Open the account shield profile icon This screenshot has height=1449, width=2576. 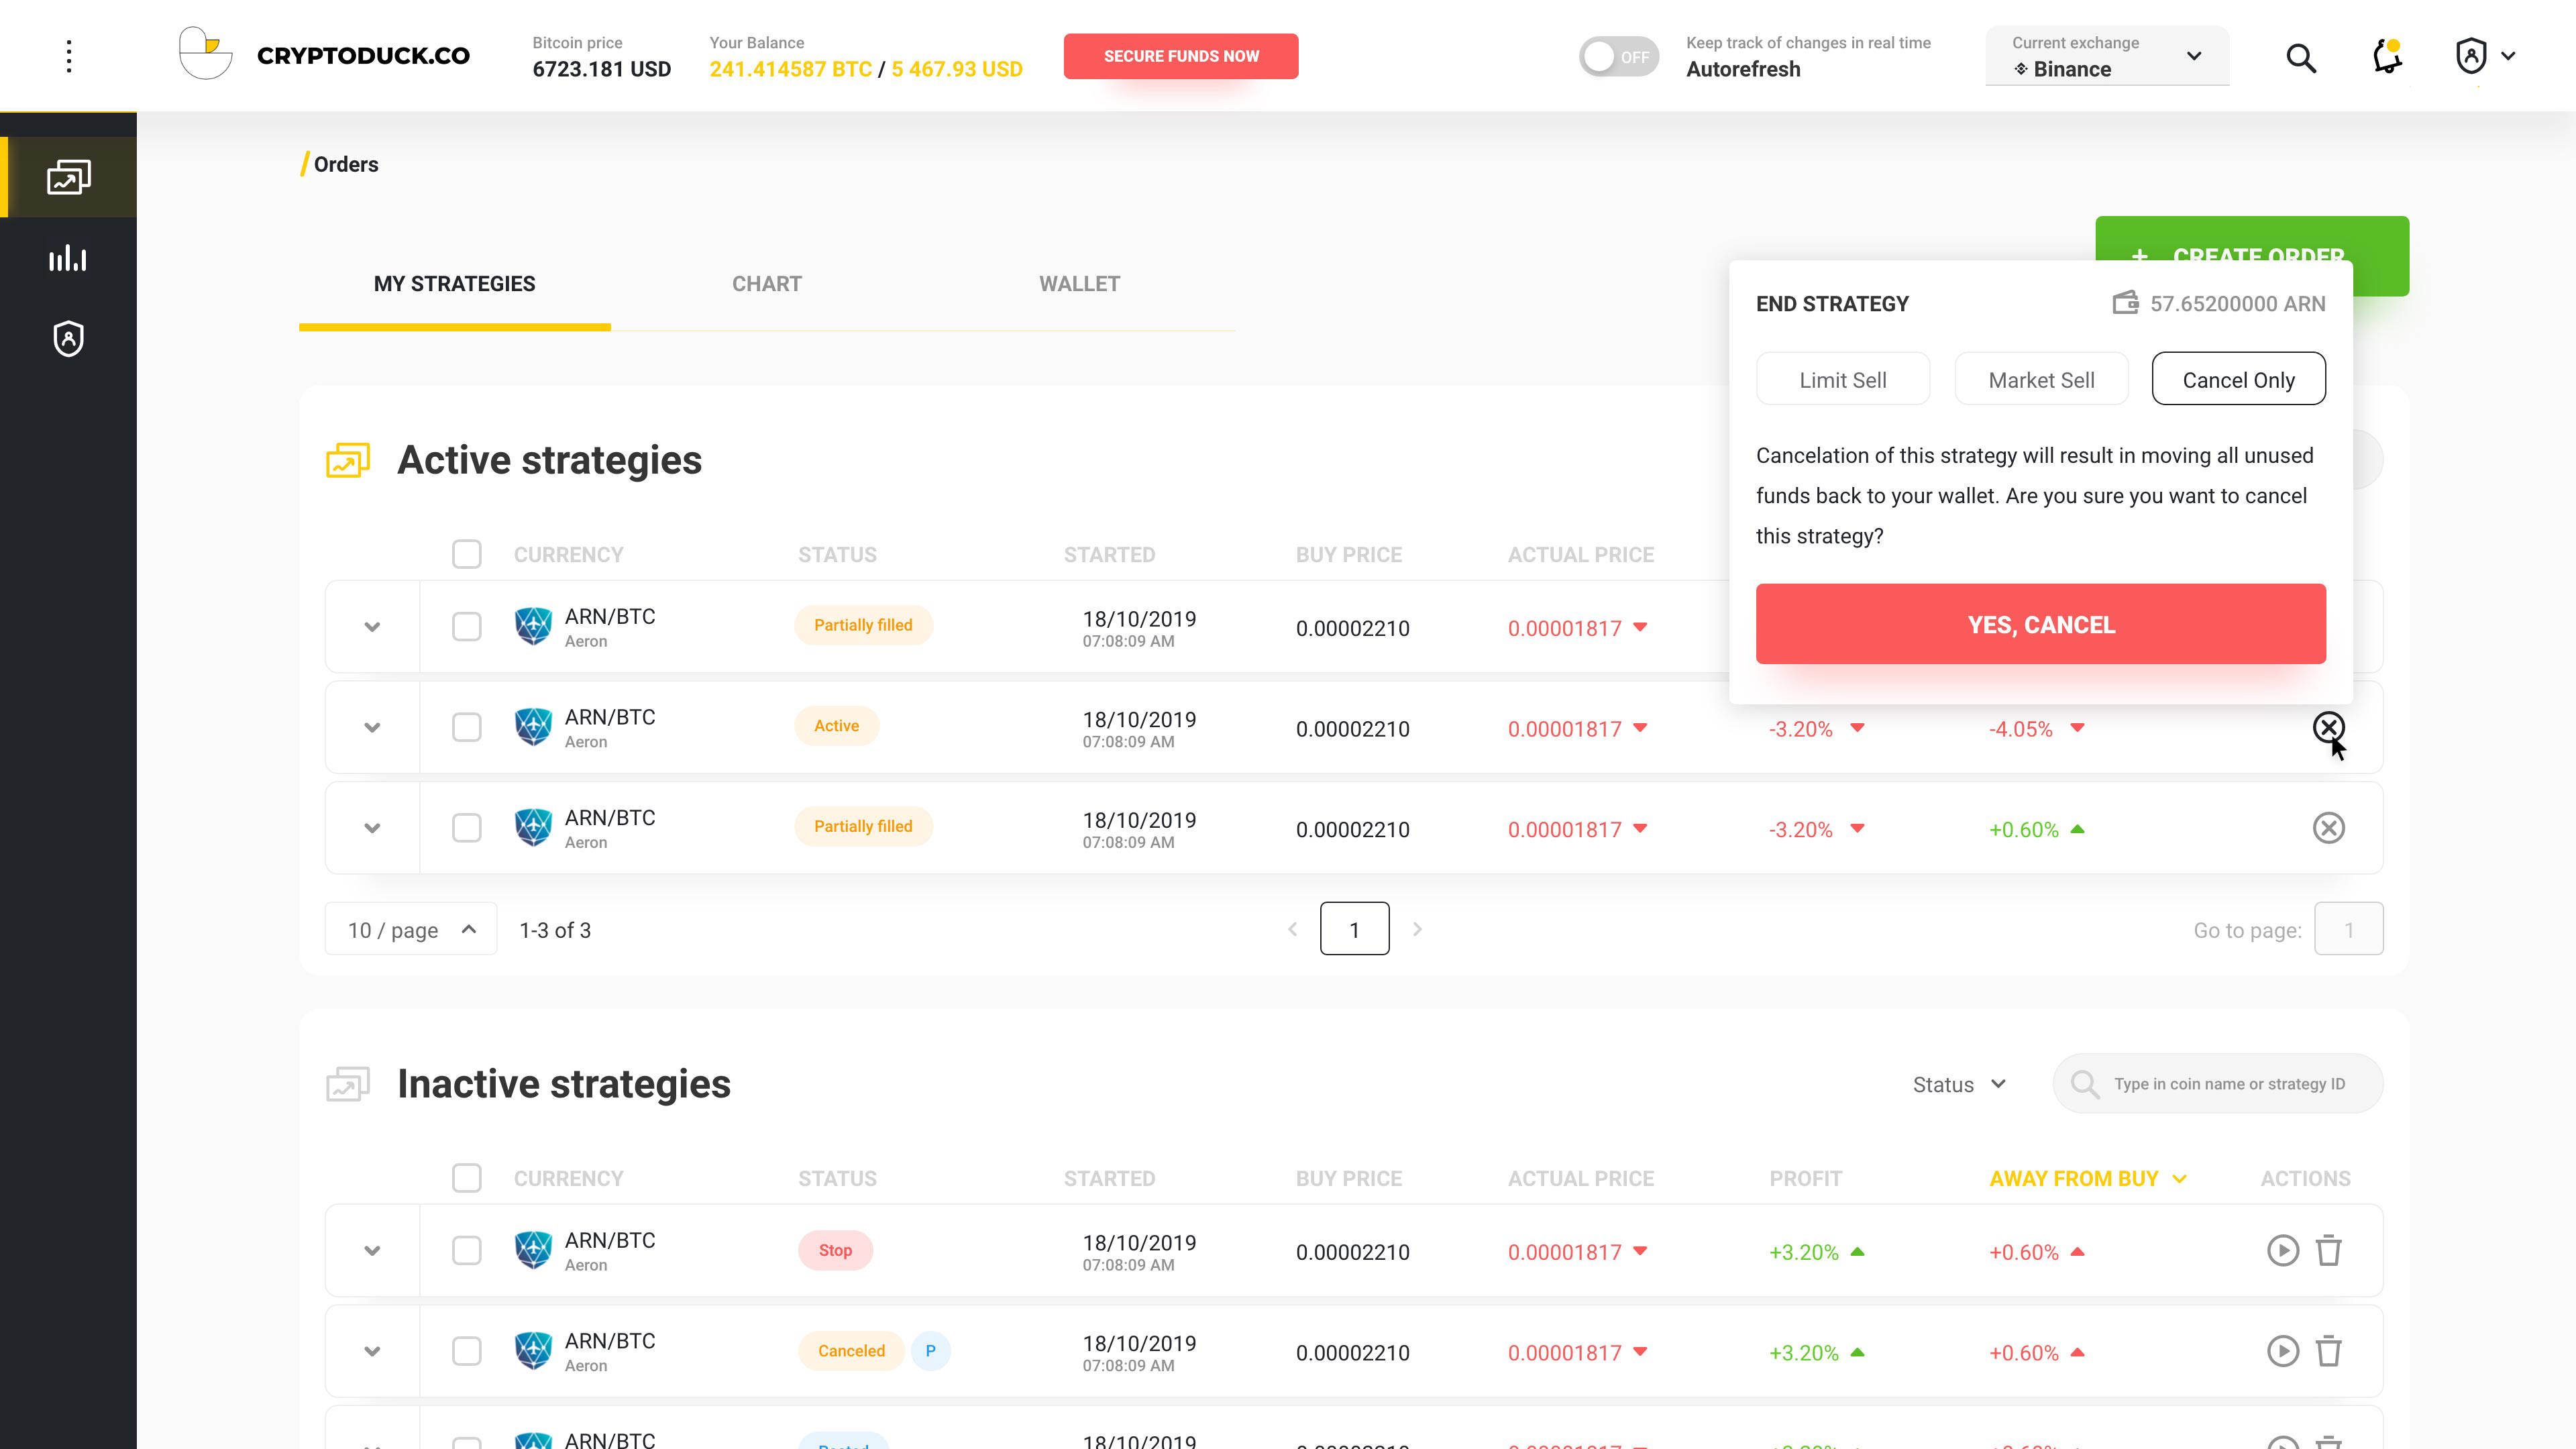pyautogui.click(x=2471, y=56)
